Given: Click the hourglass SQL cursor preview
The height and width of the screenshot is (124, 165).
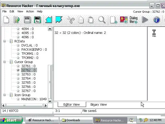Looking at the screenshot, I should point(154,33).
